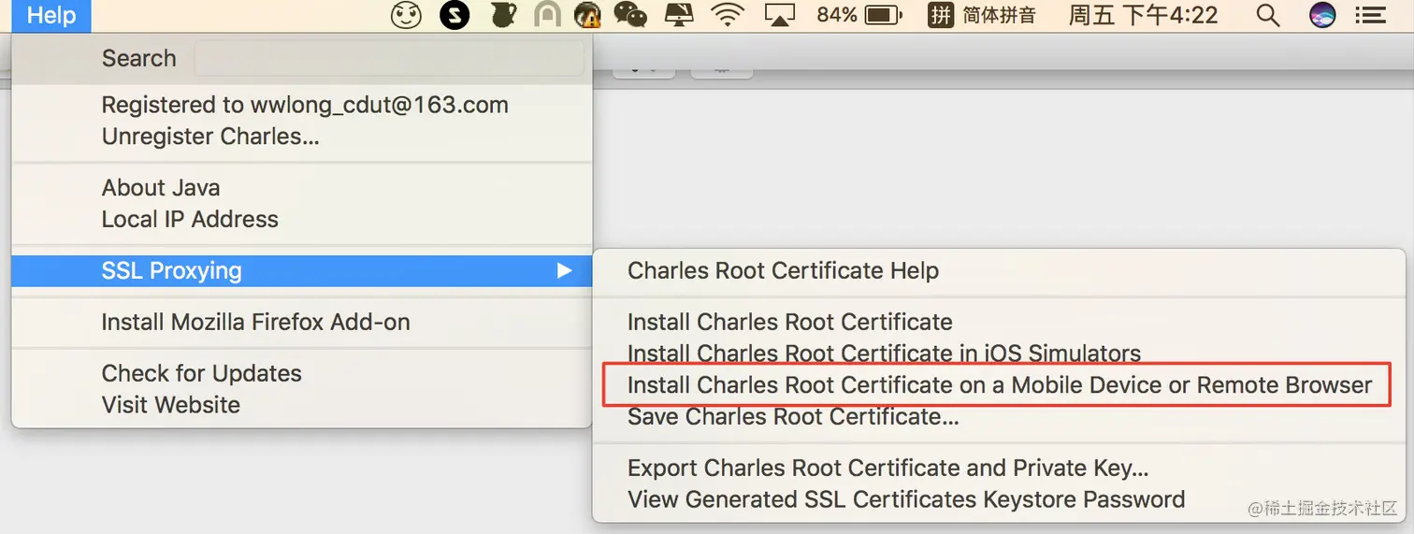The width and height of the screenshot is (1414, 534).
Task: Click the display monitor menu bar icon
Action: click(679, 15)
